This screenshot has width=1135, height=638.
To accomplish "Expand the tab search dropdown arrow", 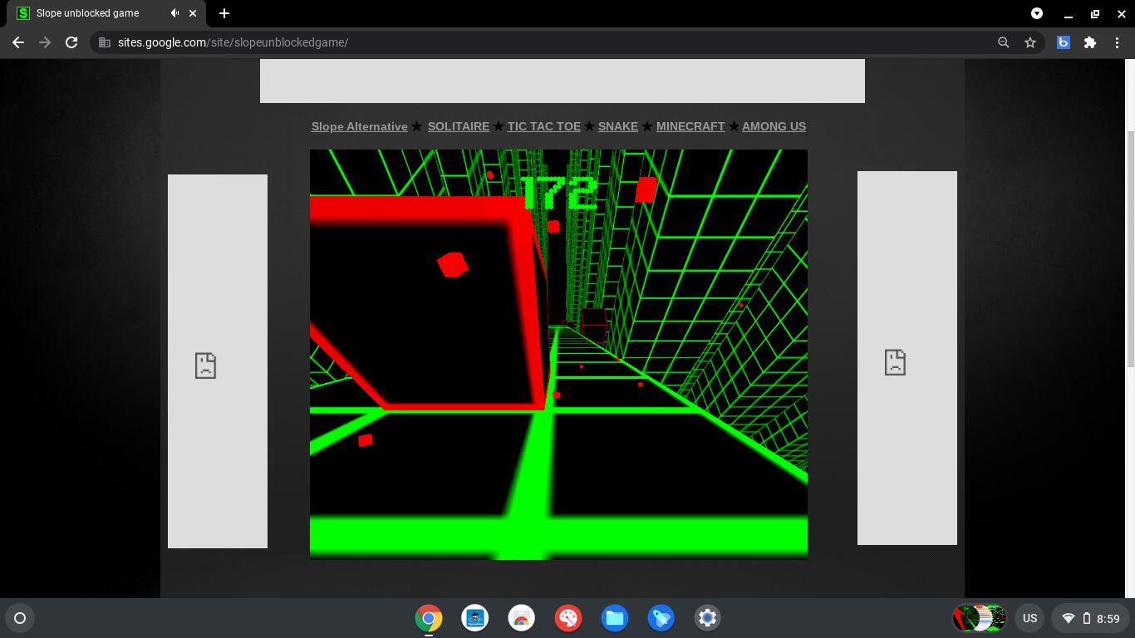I will click(x=1037, y=13).
